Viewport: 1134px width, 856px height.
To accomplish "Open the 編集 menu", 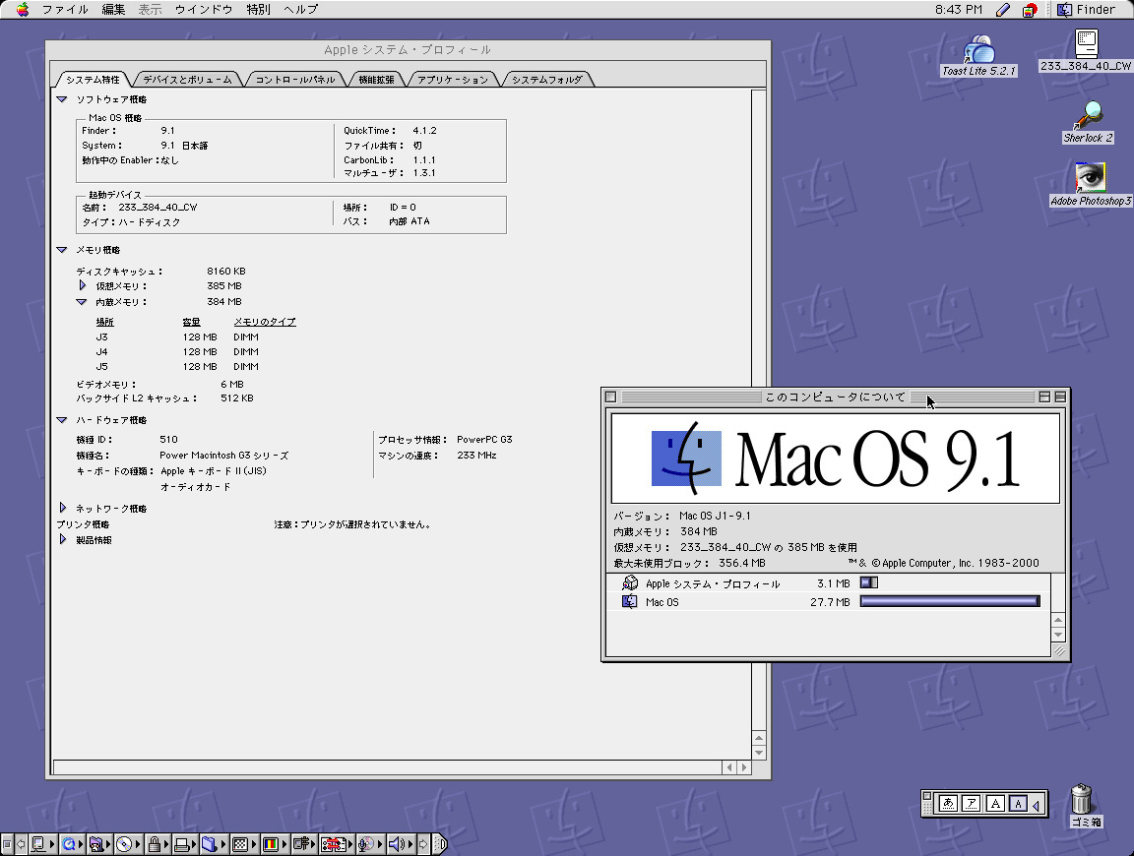I will coord(113,10).
